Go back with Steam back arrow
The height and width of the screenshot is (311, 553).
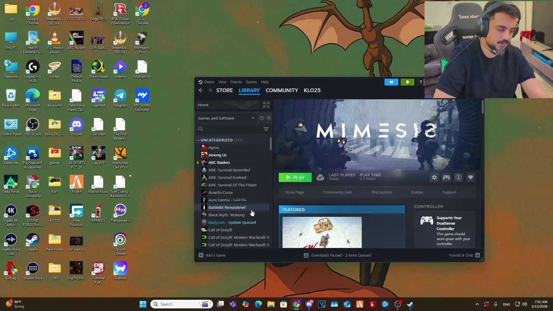(200, 90)
